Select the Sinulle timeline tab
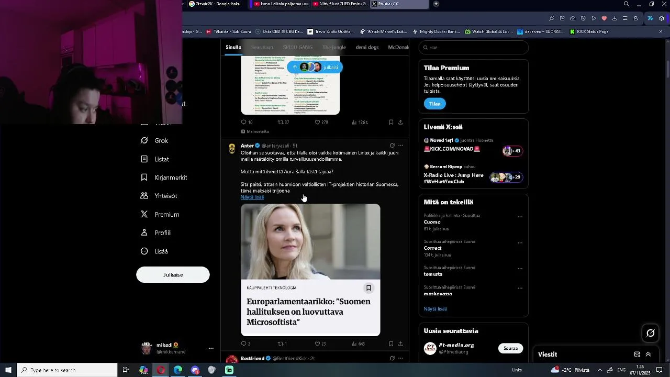 233,47
